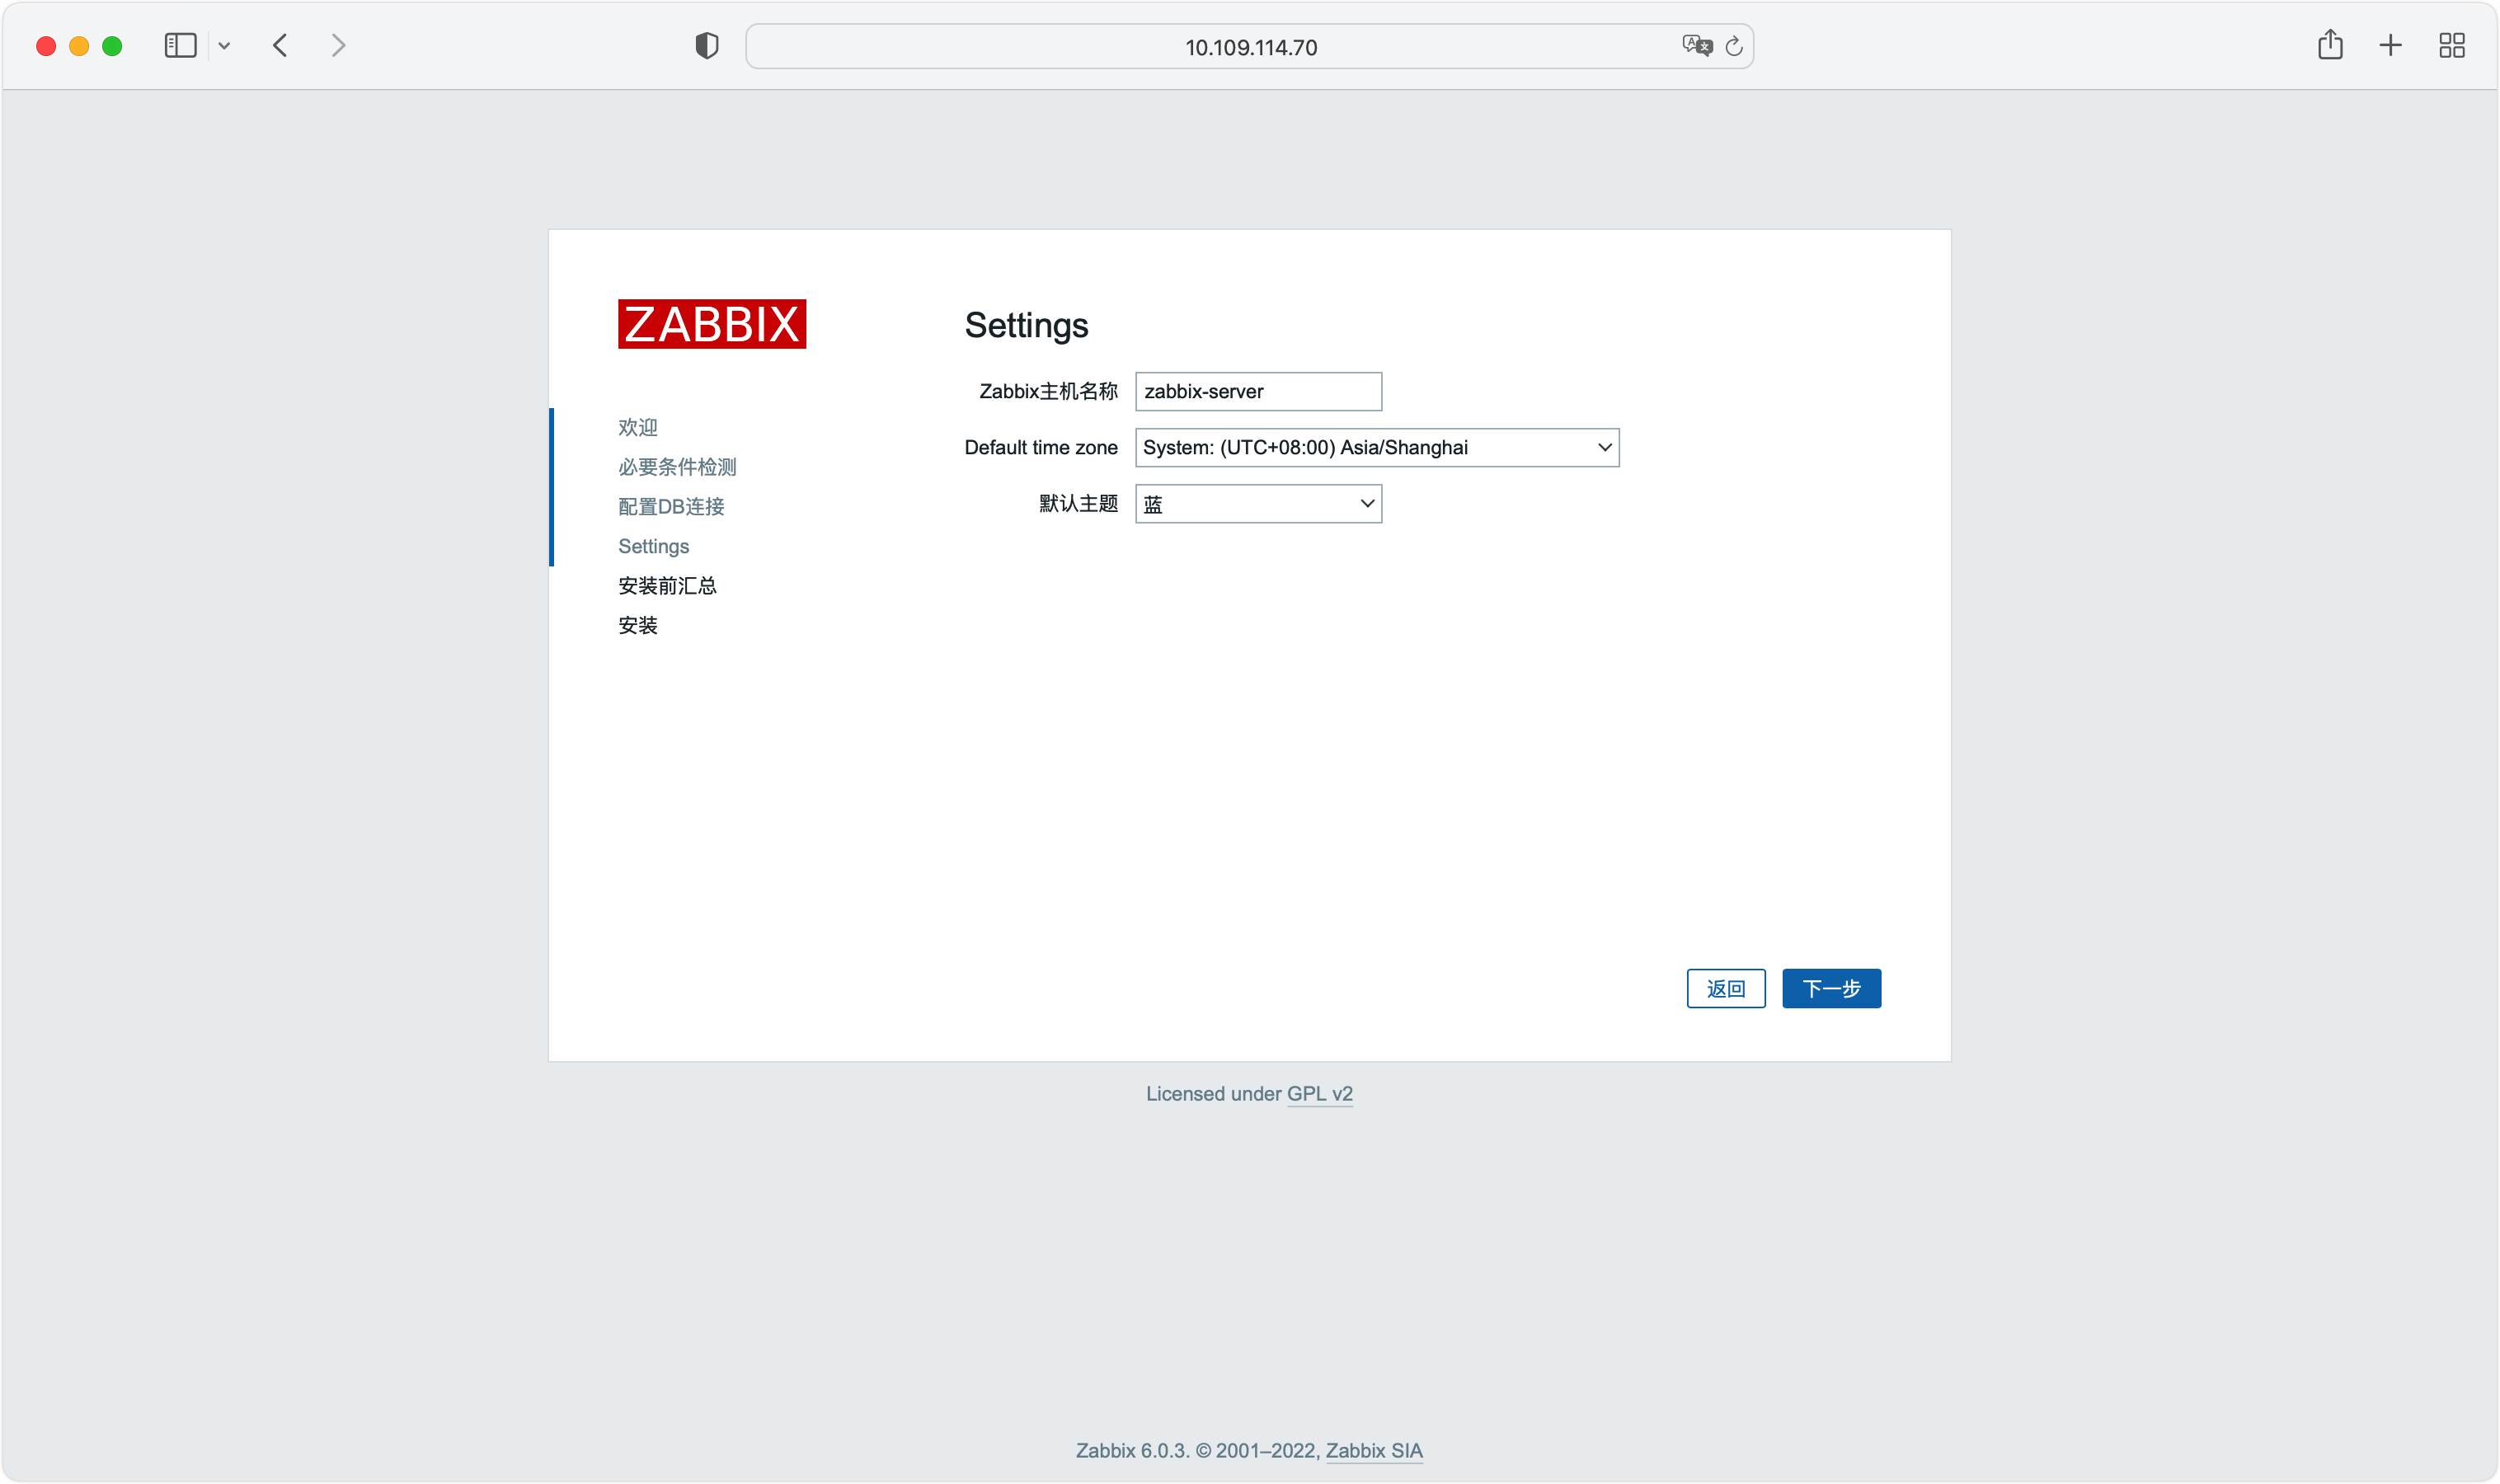Click the Zabbix主机名称 label

pos(1048,391)
